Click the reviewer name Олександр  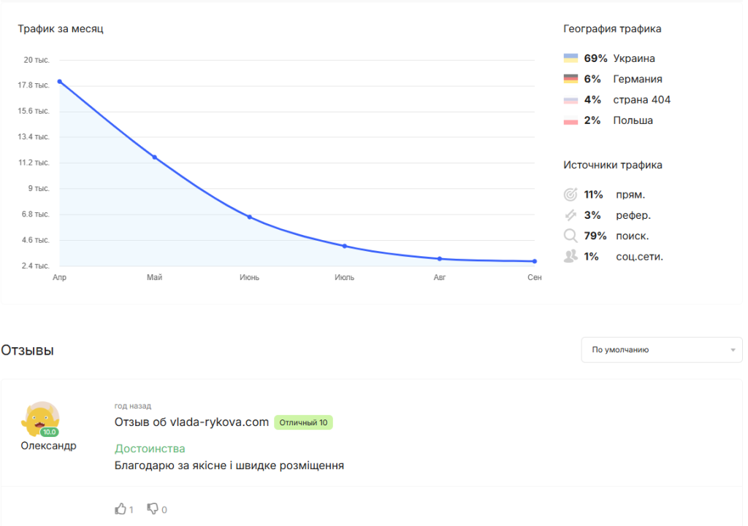pos(48,446)
